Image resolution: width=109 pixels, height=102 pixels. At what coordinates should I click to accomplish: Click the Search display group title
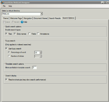(11, 76)
